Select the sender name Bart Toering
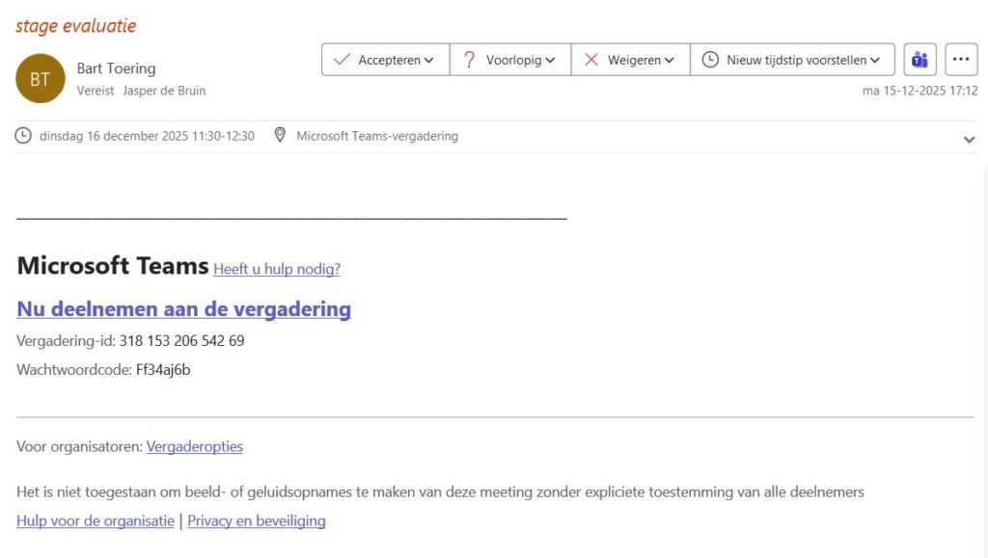The height and width of the screenshot is (558, 988). tap(116, 68)
